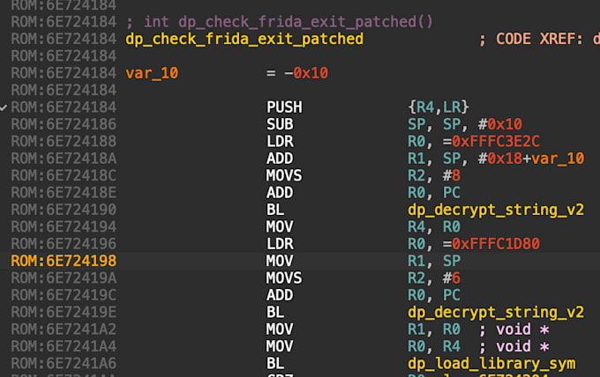Click the collapse marker beside the PUSH line
This screenshot has width=600, height=377.
coord(5,107)
